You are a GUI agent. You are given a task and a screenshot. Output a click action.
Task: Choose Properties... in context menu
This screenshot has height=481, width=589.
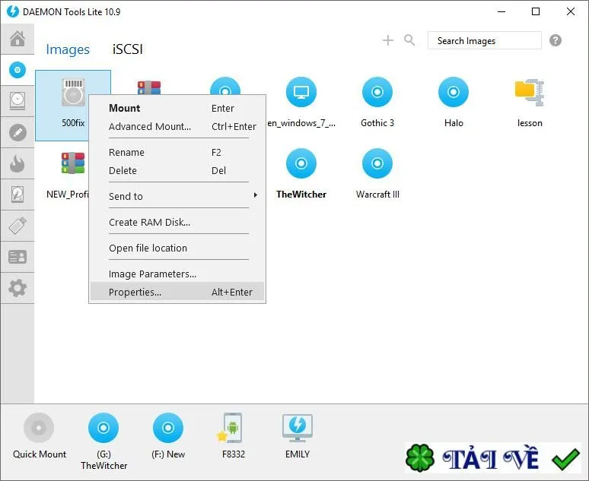(x=177, y=292)
